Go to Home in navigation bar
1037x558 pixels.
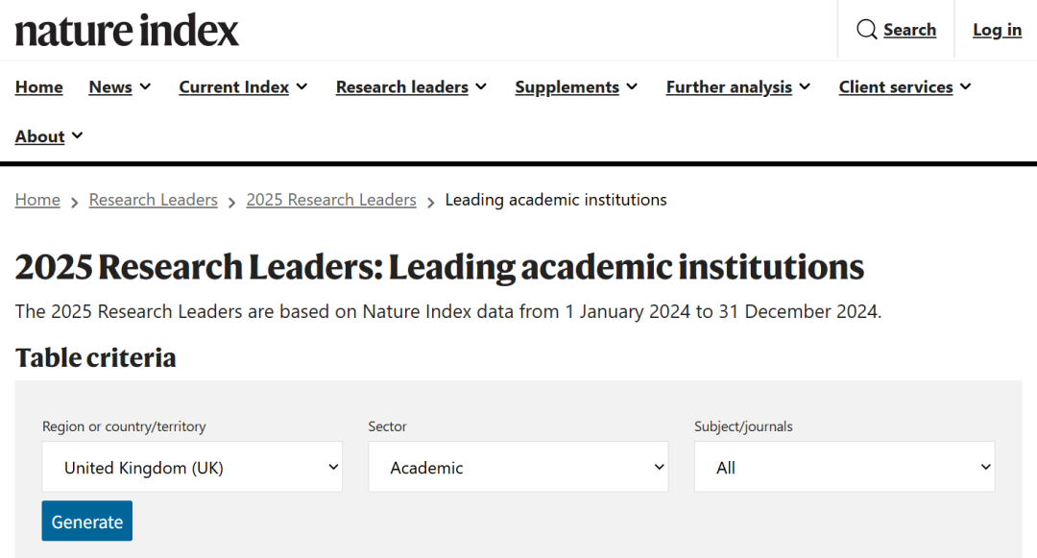(39, 86)
